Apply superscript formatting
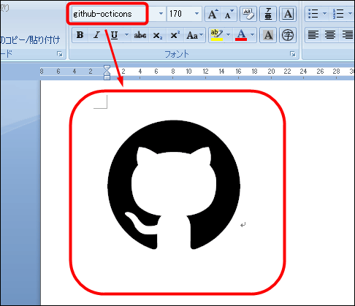This screenshot has height=306, width=355. [x=175, y=35]
